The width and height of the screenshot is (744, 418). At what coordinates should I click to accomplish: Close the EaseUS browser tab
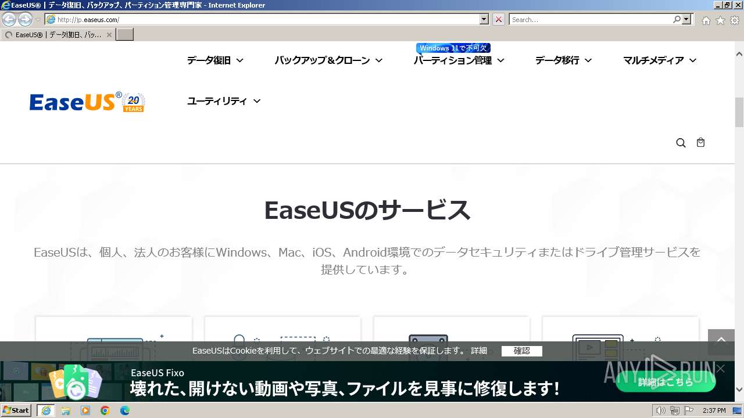109,35
